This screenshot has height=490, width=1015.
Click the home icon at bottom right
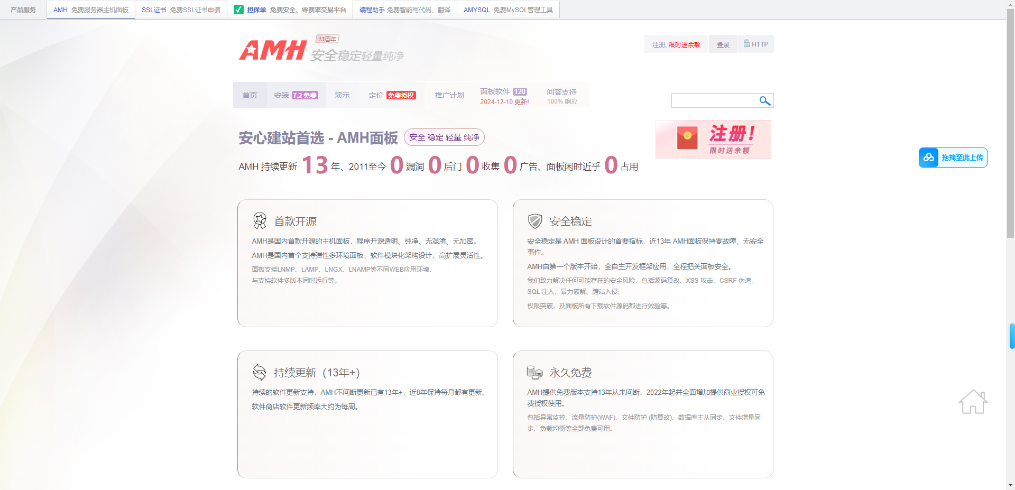[973, 402]
